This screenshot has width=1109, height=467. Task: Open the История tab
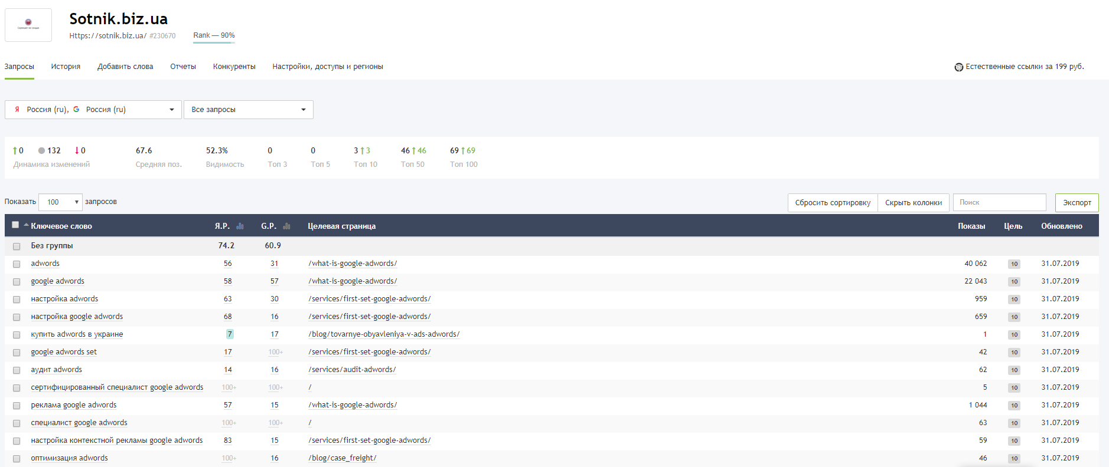(66, 67)
